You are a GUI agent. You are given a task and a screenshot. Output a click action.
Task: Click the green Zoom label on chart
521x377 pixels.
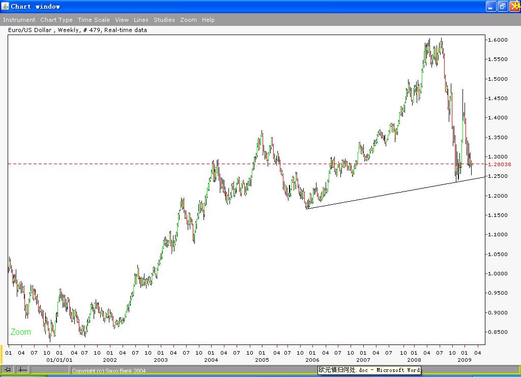tap(20, 332)
